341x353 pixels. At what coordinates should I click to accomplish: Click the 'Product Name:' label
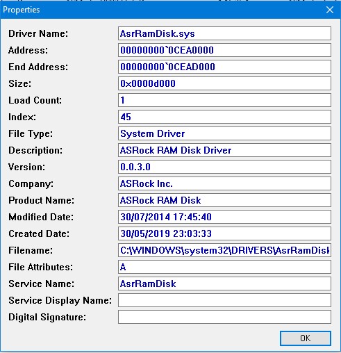point(42,200)
